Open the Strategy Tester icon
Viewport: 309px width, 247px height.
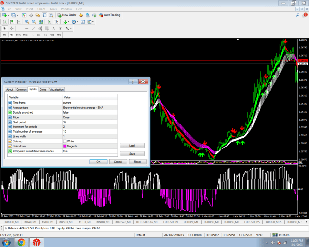pyautogui.click(x=51, y=15)
